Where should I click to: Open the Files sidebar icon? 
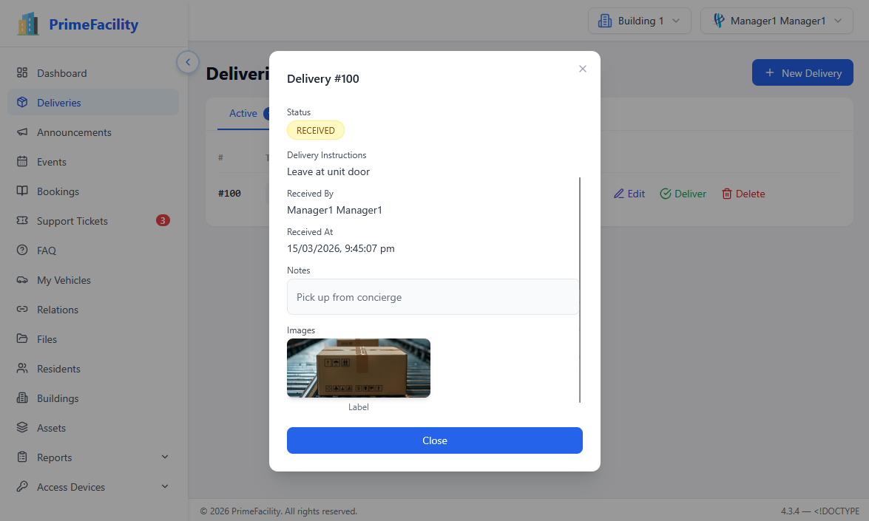click(24, 339)
